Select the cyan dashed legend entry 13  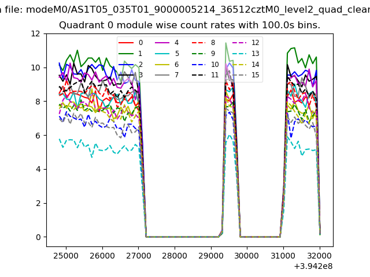point(245,54)
